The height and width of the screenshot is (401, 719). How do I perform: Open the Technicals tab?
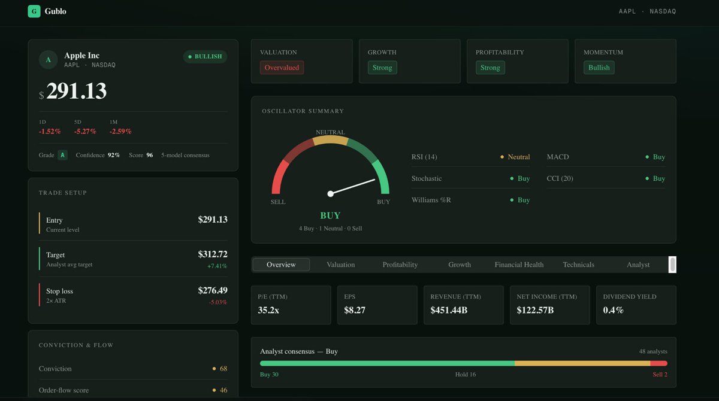point(578,265)
